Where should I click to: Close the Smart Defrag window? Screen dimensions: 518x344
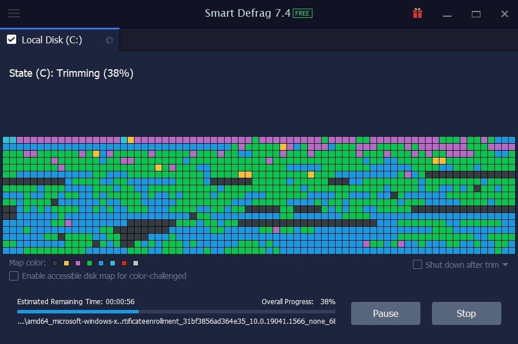(x=504, y=14)
